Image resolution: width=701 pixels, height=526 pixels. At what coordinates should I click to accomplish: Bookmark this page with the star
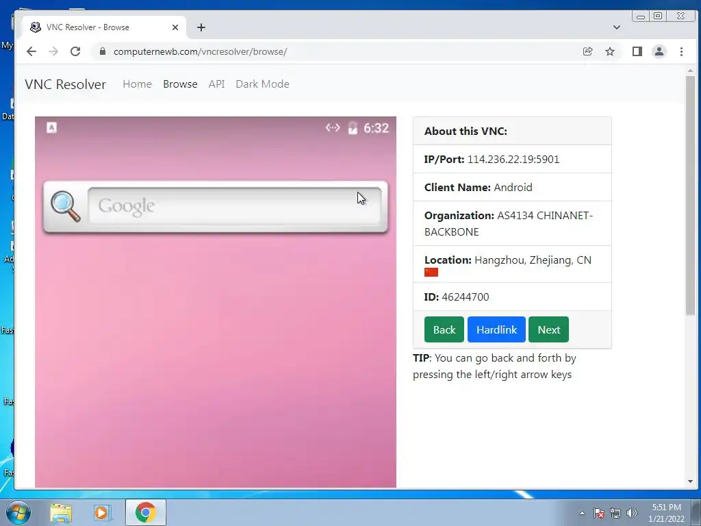point(610,51)
